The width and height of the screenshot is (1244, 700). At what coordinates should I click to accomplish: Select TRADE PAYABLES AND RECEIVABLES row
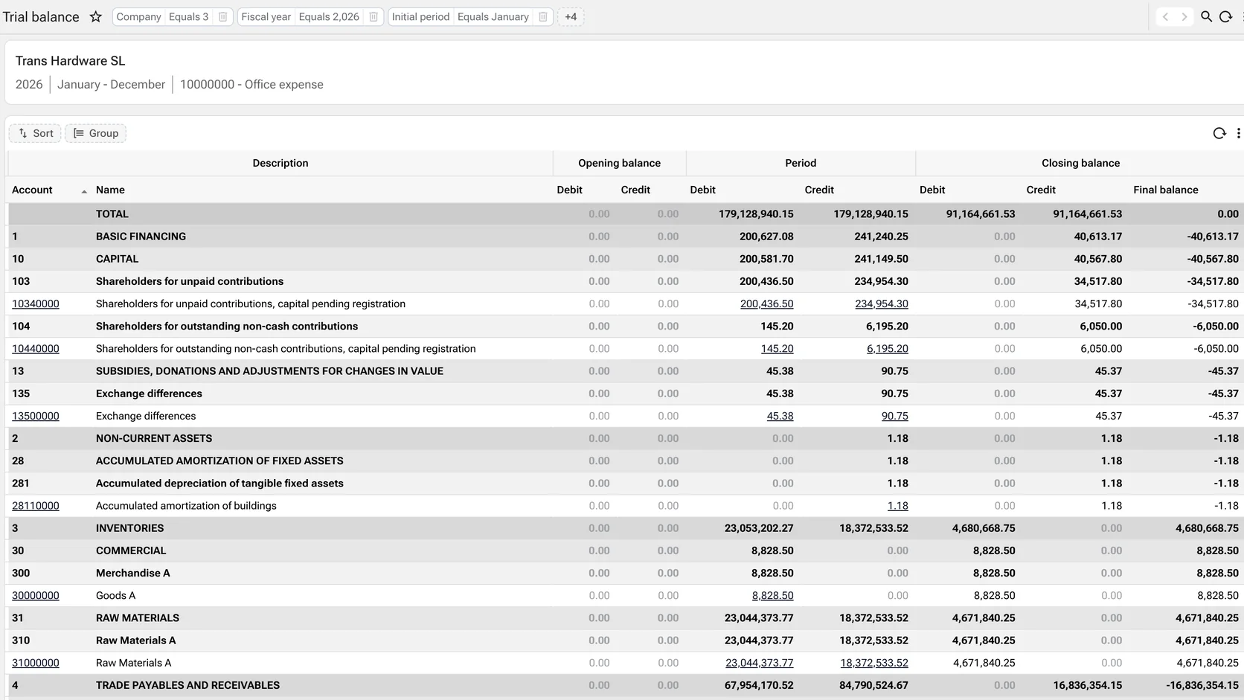(625, 685)
